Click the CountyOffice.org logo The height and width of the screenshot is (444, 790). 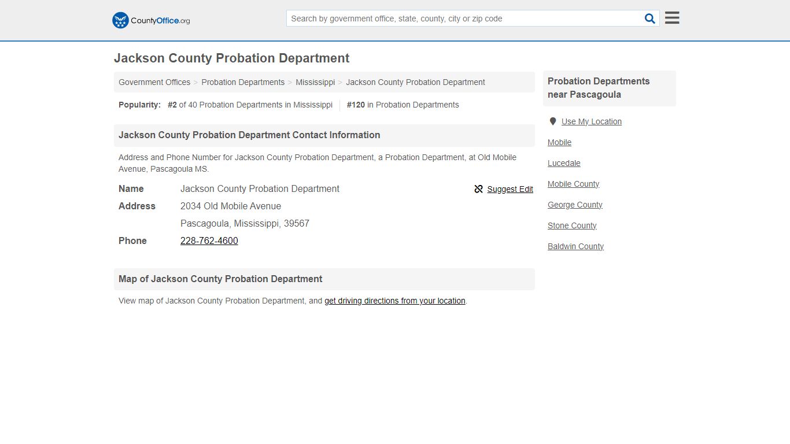[x=151, y=20]
